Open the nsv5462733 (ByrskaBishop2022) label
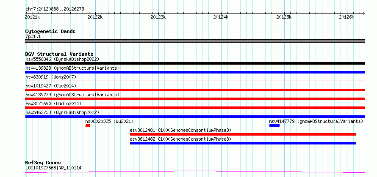The image size is (377, 177). coord(62,112)
